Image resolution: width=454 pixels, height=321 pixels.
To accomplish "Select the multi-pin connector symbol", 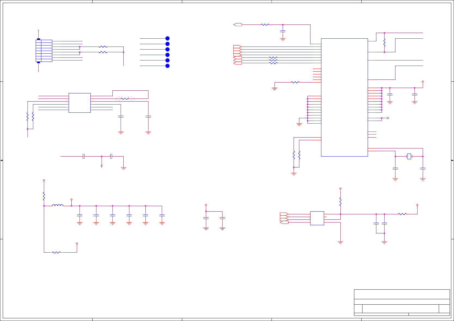I will pos(44,51).
